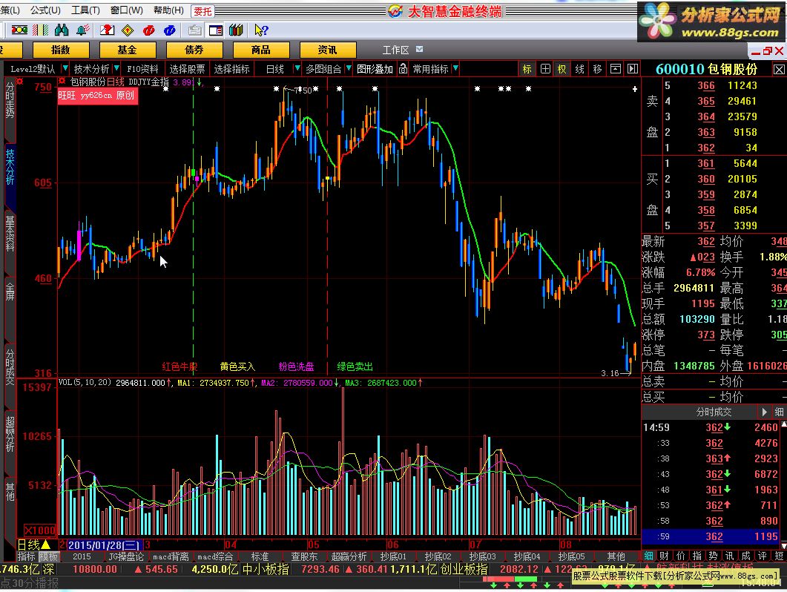Switch to the 资讯 tab

pos(328,50)
